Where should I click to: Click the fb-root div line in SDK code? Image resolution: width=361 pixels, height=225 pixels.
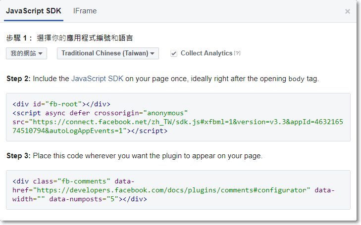point(61,104)
